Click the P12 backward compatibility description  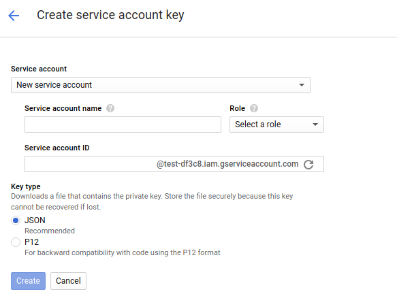[123, 252]
